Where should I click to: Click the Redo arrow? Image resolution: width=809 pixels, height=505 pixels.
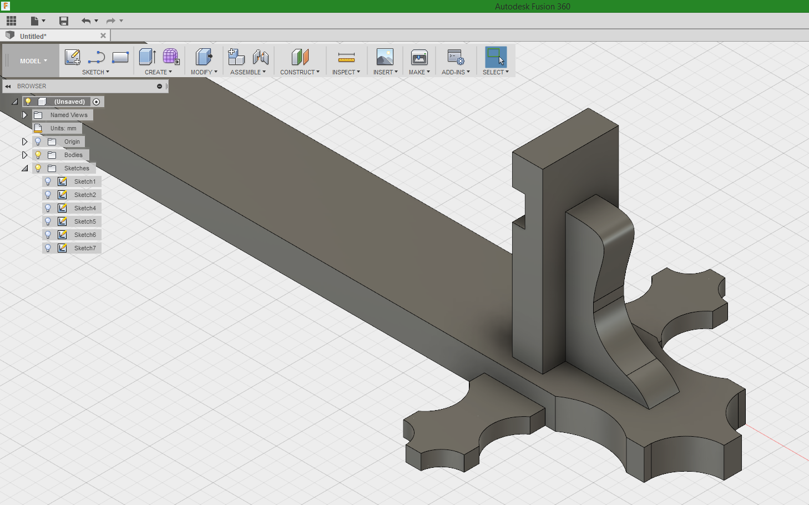pyautogui.click(x=110, y=21)
